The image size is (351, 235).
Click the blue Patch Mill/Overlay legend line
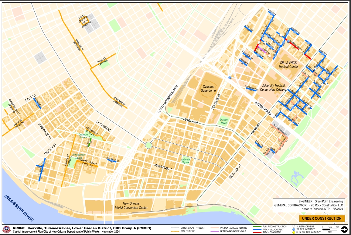[x=257, y=230]
